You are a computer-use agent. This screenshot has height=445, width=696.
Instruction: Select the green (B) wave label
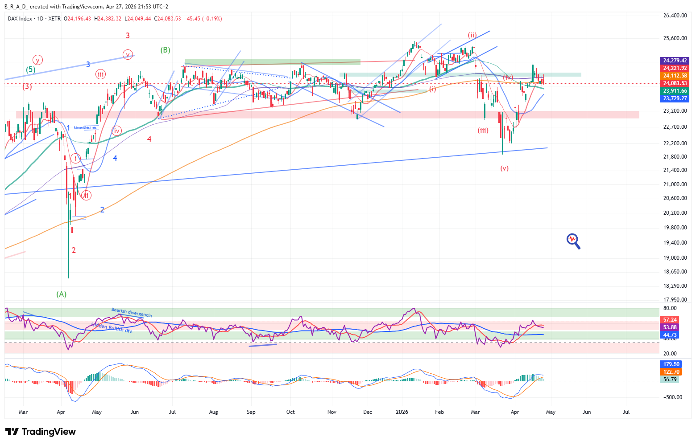click(165, 50)
